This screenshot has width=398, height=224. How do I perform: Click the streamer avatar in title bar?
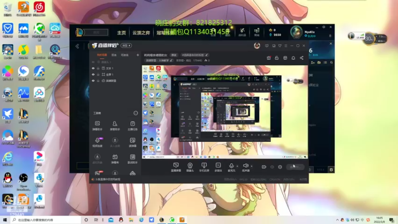click(x=257, y=46)
